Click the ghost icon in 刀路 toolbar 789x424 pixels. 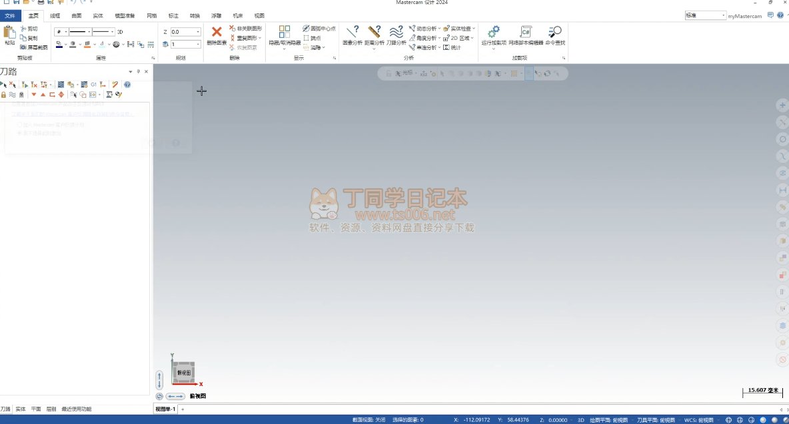point(21,95)
